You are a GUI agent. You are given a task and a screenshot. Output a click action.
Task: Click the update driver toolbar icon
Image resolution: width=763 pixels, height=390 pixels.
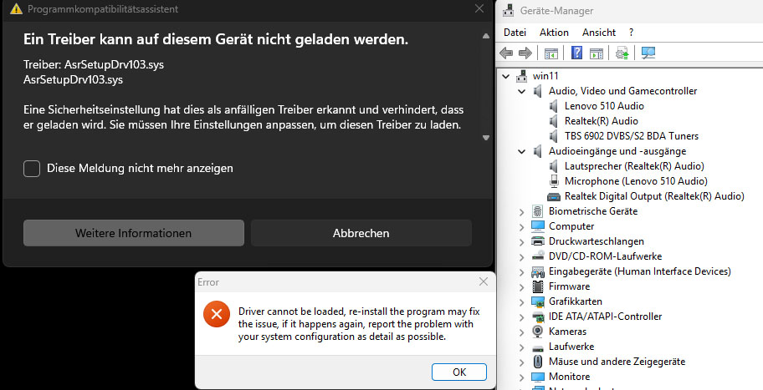tap(622, 53)
